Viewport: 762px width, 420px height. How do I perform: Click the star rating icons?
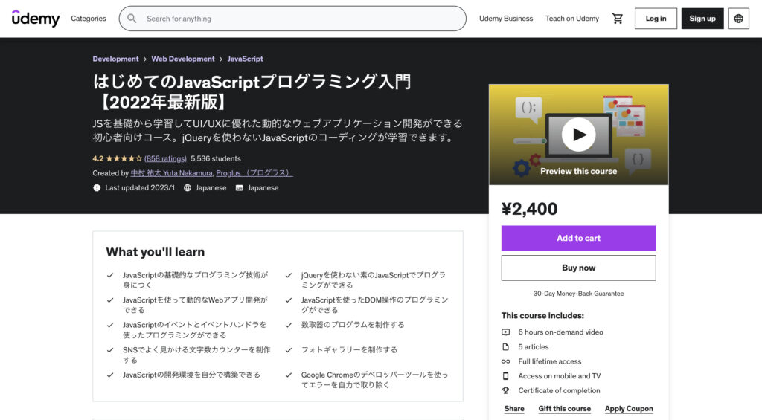pos(124,158)
